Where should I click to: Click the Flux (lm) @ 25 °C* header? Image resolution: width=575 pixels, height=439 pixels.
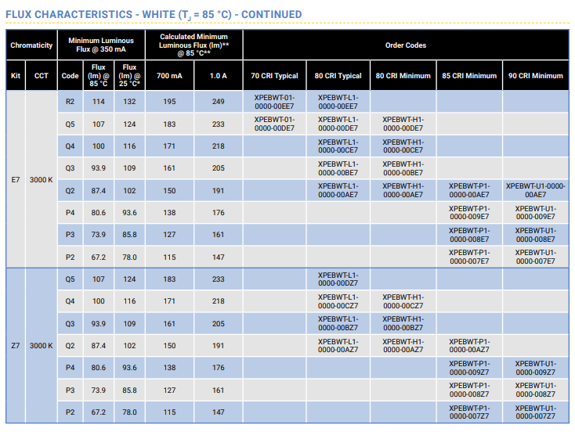(129, 75)
